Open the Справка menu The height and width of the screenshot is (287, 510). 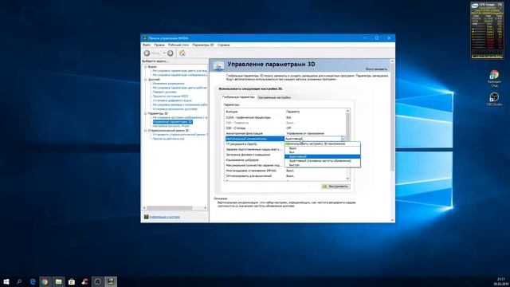point(223,45)
